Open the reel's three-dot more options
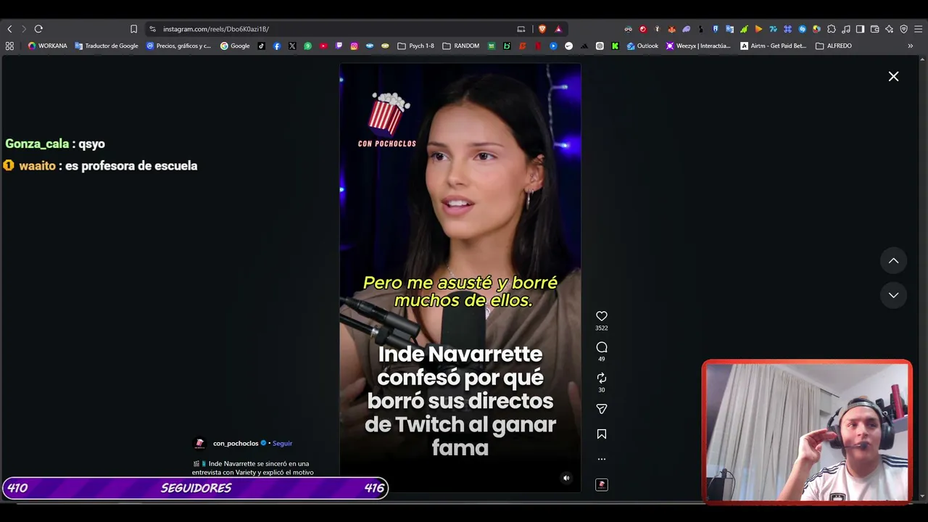 click(602, 459)
